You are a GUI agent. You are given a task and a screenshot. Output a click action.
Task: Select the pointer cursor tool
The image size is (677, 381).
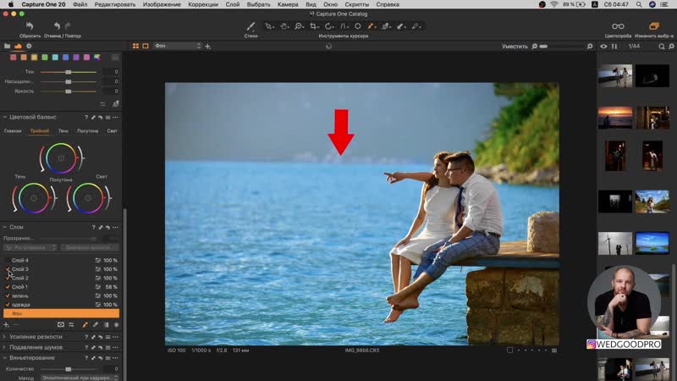pos(269,26)
